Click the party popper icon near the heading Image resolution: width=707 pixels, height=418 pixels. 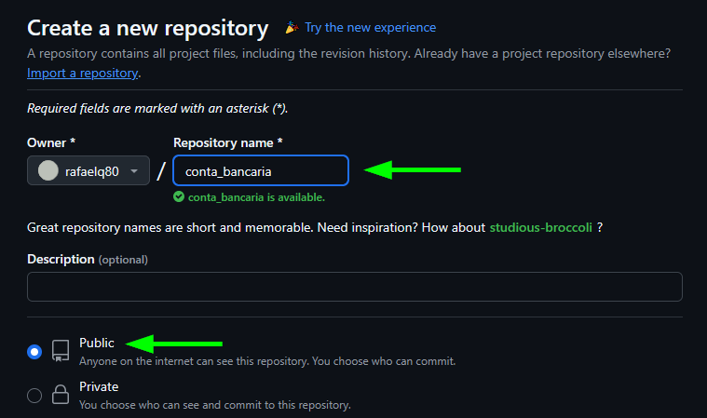pos(292,28)
